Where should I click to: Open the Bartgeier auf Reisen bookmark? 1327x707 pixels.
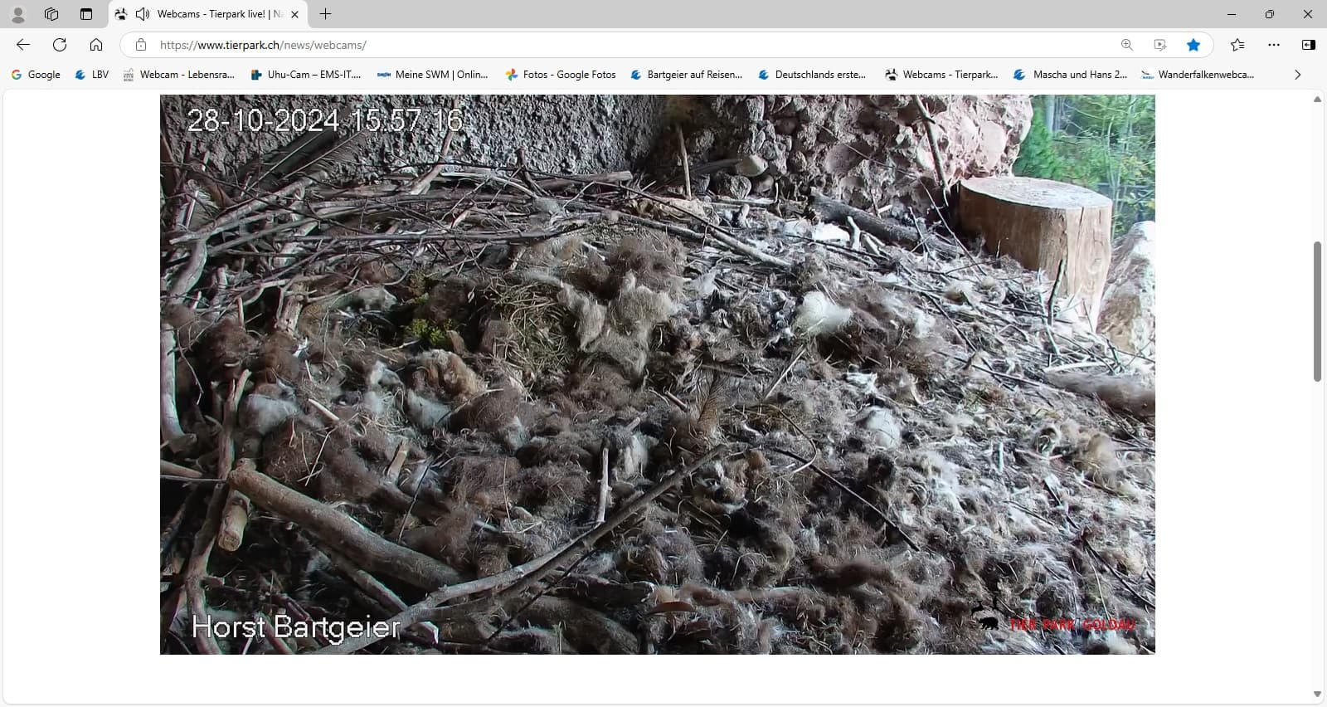click(687, 75)
